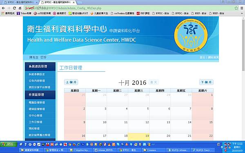Viewport: 245px width, 153px height.
Task: Click the 今天 today button
Action: (x=154, y=82)
